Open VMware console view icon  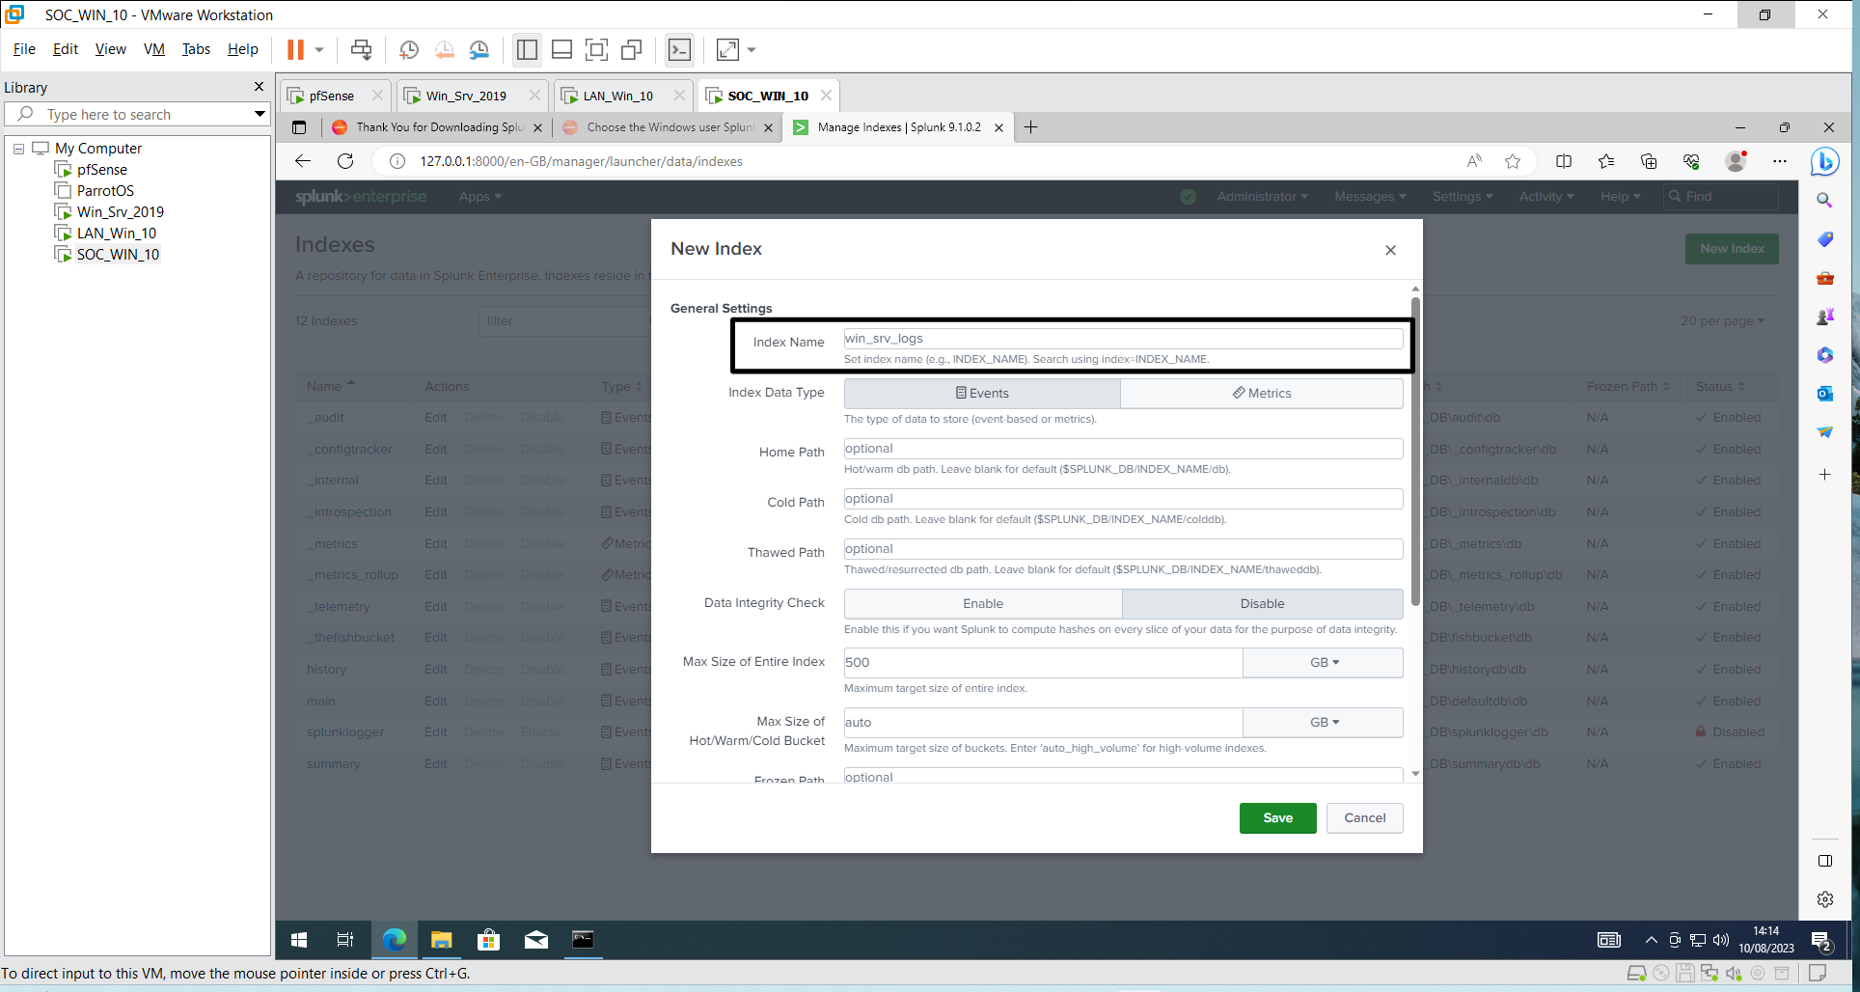[679, 49]
